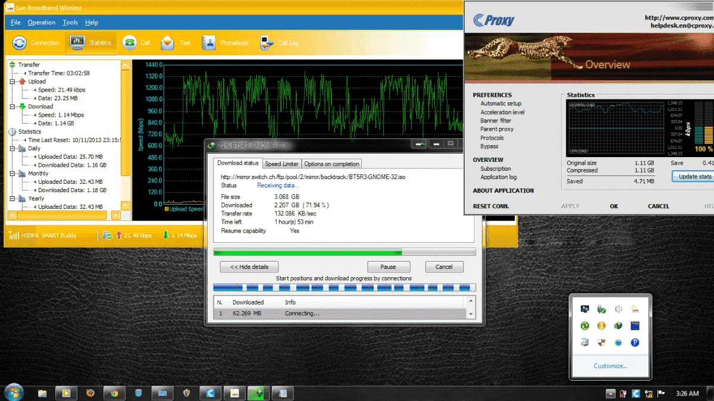Click OK in CProxy window

coord(613,206)
